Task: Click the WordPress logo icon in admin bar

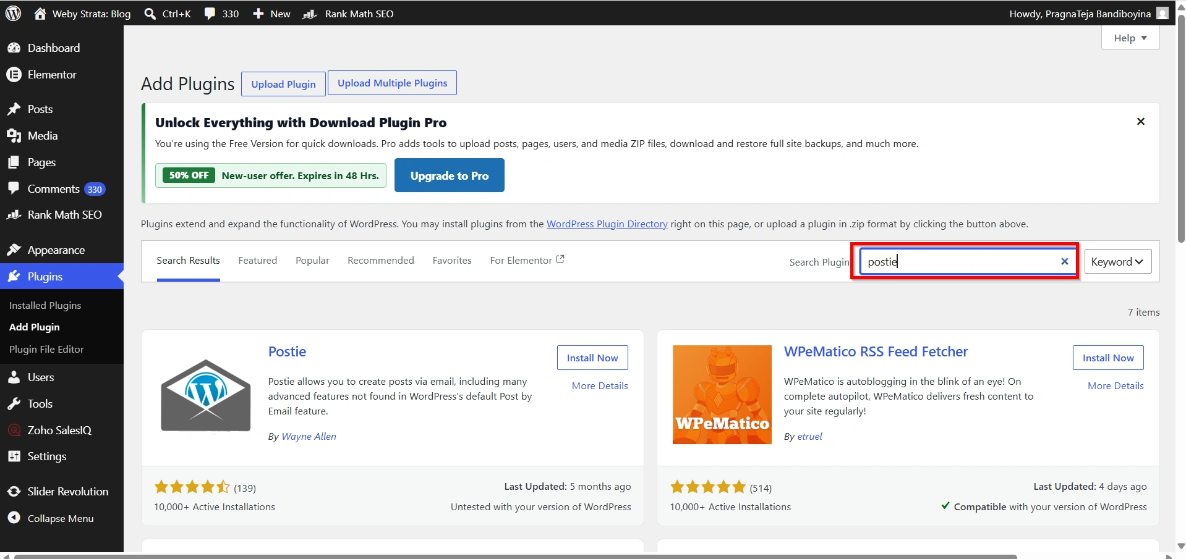Action: 13,13
